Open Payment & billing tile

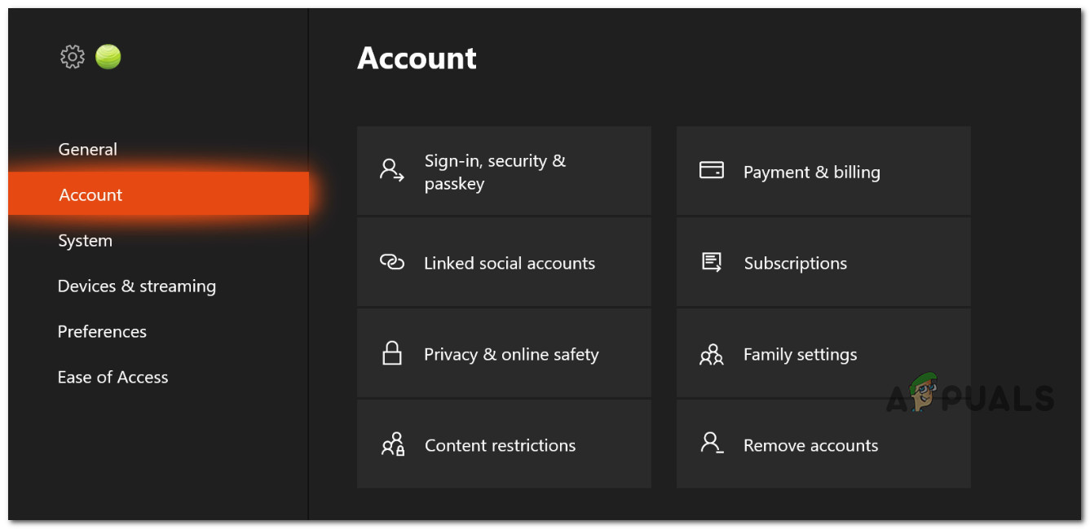coord(823,172)
